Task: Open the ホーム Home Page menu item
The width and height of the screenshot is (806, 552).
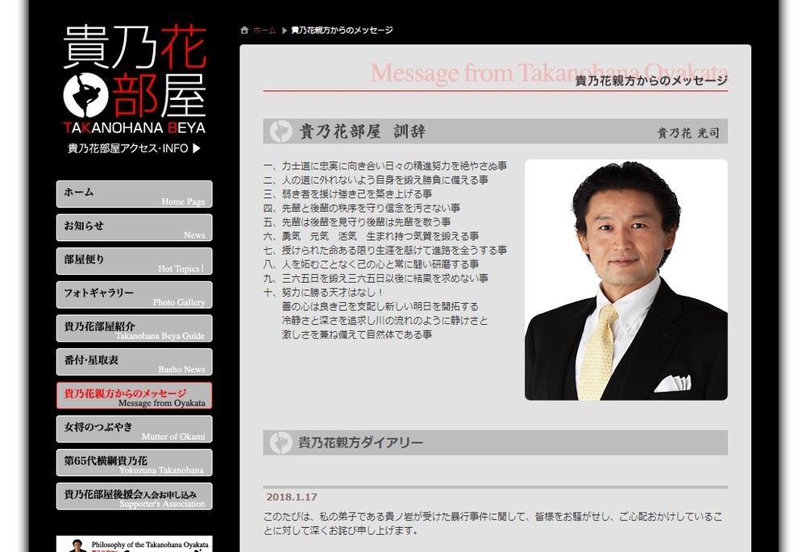Action: click(134, 193)
